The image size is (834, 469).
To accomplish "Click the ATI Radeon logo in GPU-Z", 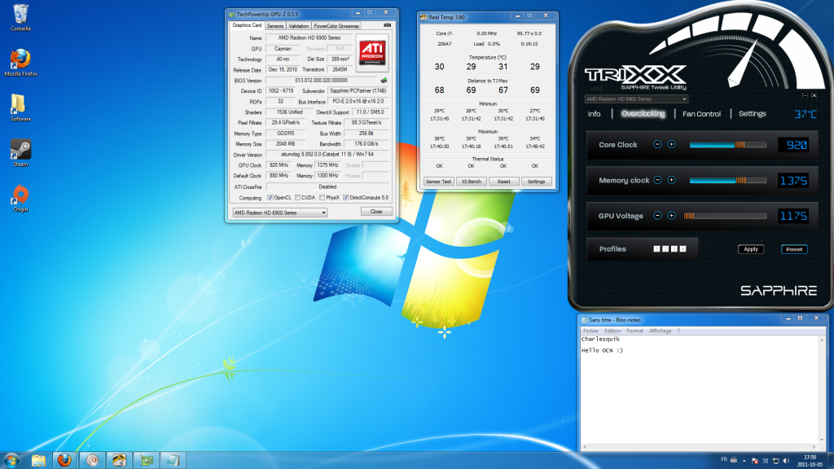I will [x=372, y=53].
